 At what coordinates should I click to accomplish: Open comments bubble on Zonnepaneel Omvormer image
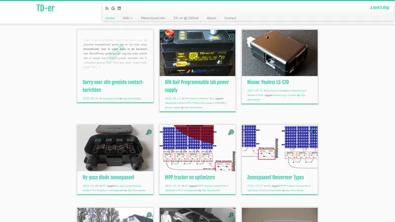[314, 132]
